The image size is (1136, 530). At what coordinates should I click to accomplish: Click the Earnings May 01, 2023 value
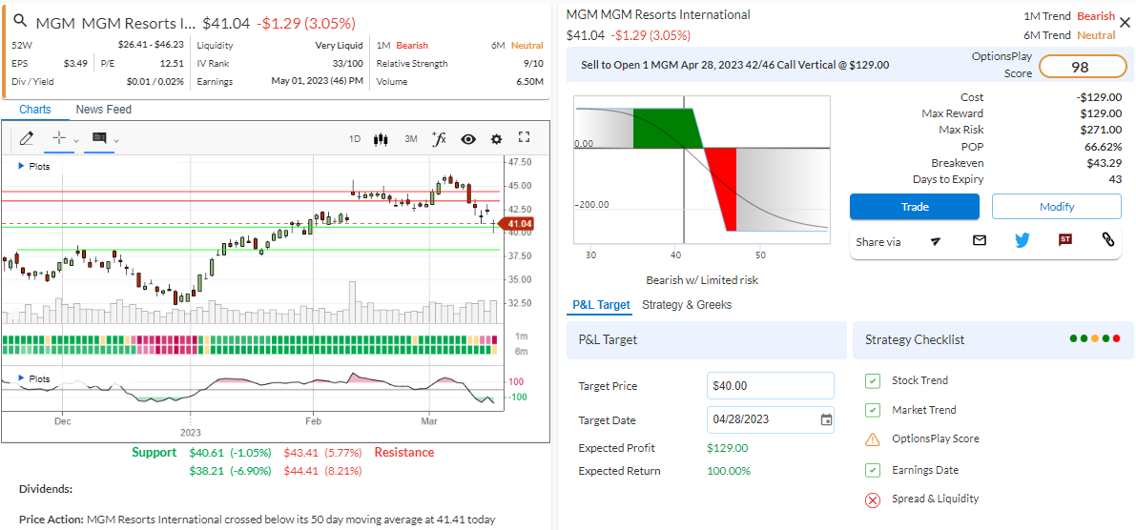318,82
